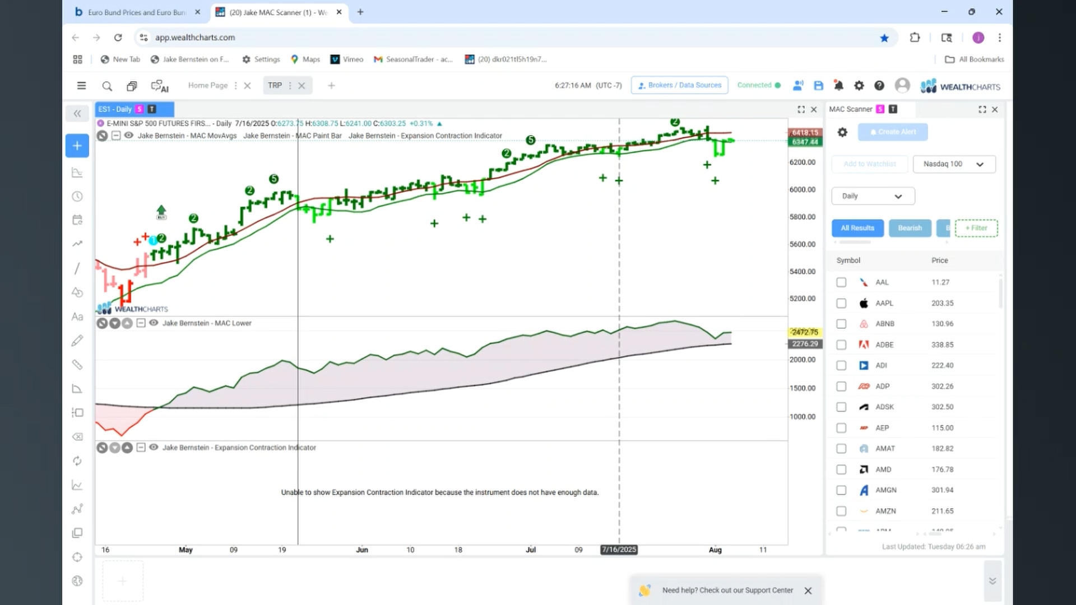The width and height of the screenshot is (1076, 605).
Task: Select the pencil drawing tool
Action: [77, 341]
